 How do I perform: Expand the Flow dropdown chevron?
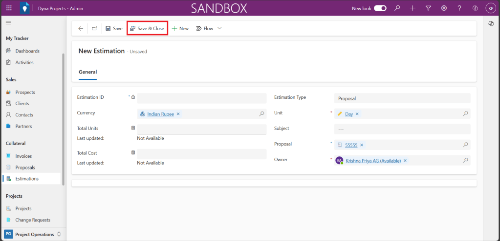[x=219, y=29]
